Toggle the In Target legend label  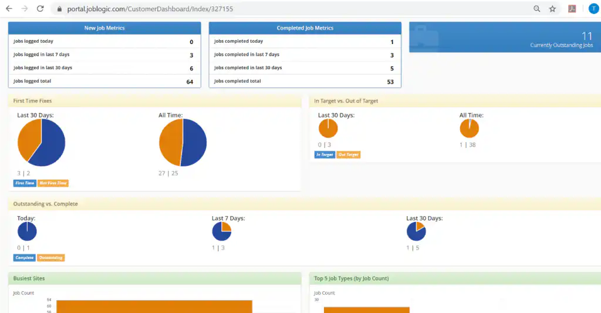coord(325,154)
